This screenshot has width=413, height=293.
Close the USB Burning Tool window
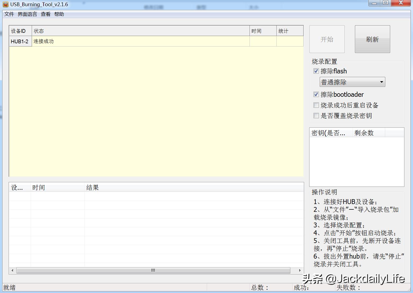point(401,3)
